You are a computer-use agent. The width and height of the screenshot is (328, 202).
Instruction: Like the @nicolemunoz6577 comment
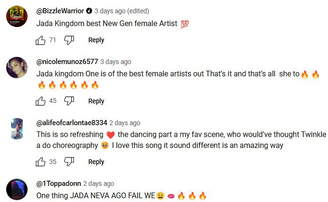pyautogui.click(x=41, y=101)
